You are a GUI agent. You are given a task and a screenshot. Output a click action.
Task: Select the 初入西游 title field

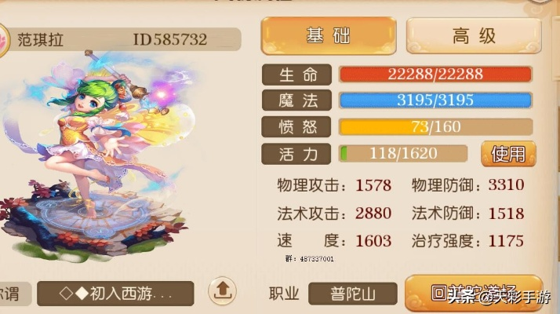tap(115, 294)
